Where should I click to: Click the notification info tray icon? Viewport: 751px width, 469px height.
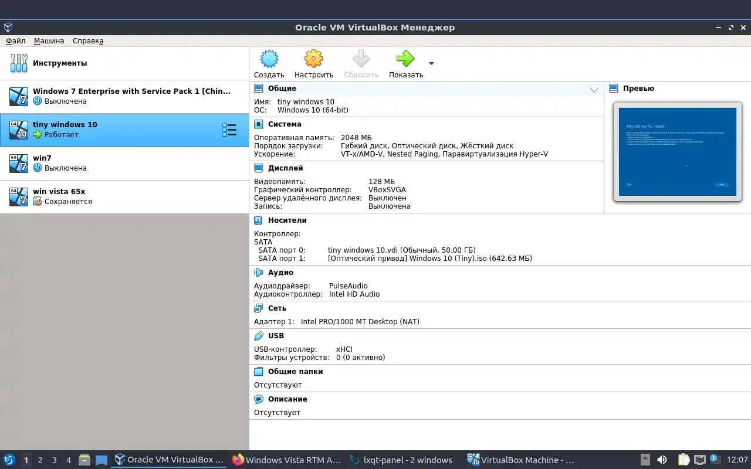714,459
